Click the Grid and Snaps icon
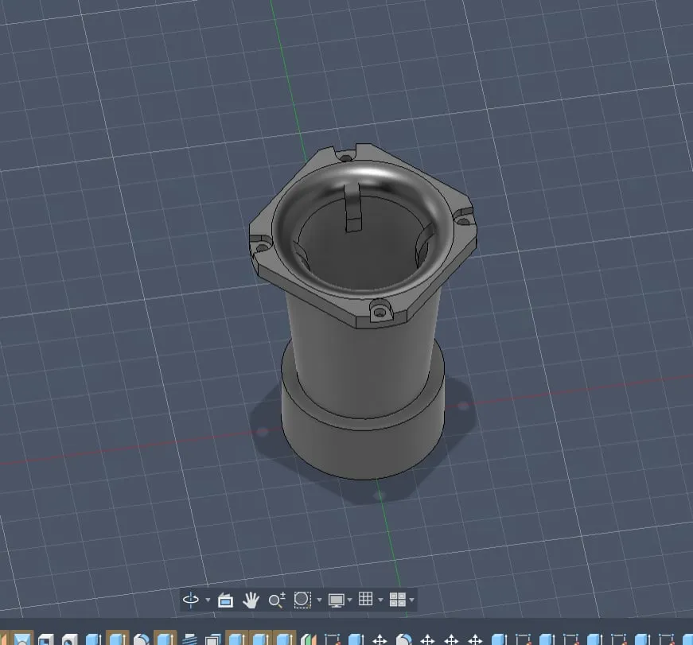Image resolution: width=693 pixels, height=645 pixels. coord(365,599)
